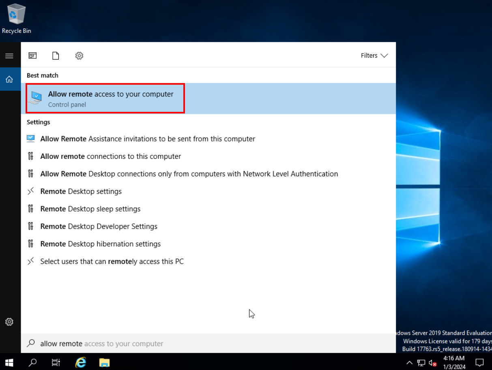492x370 pixels.
Task: Select the Apps filter icon
Action: tap(32, 56)
